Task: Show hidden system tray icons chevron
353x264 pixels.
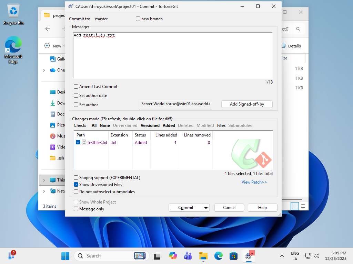Action: point(282,256)
